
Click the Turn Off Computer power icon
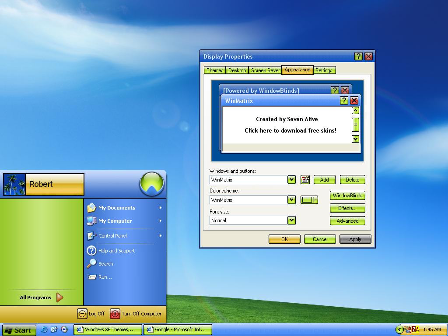[115, 314]
